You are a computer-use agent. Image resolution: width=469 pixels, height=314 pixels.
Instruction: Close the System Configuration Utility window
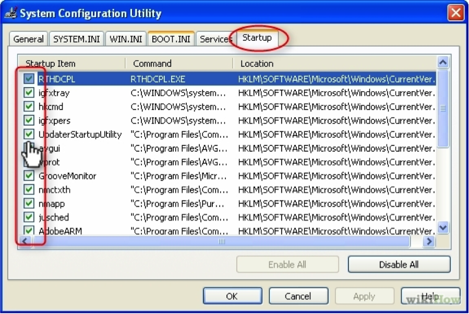pos(456,13)
